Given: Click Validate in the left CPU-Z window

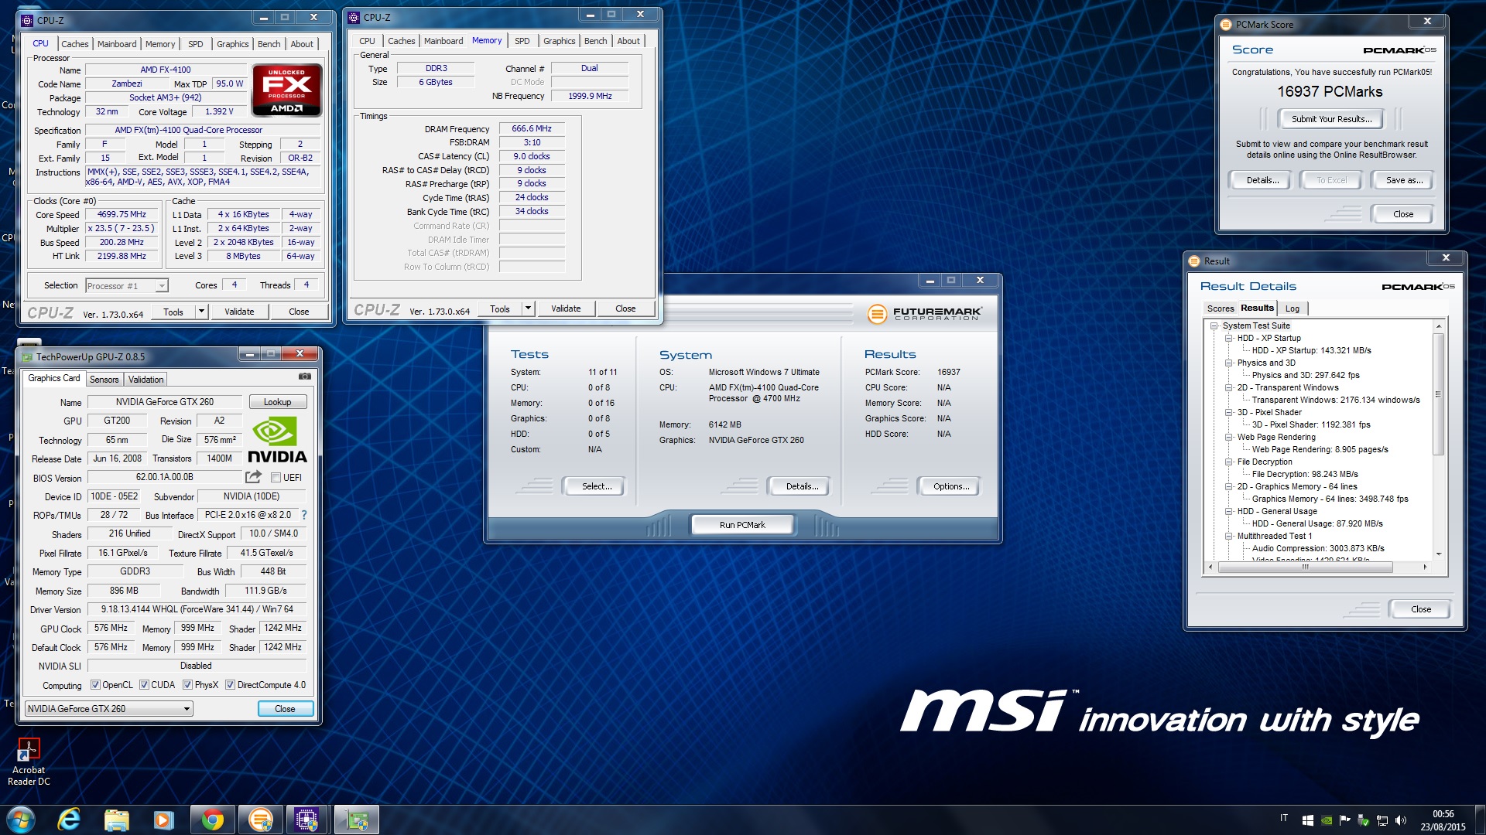Looking at the screenshot, I should coord(239,312).
